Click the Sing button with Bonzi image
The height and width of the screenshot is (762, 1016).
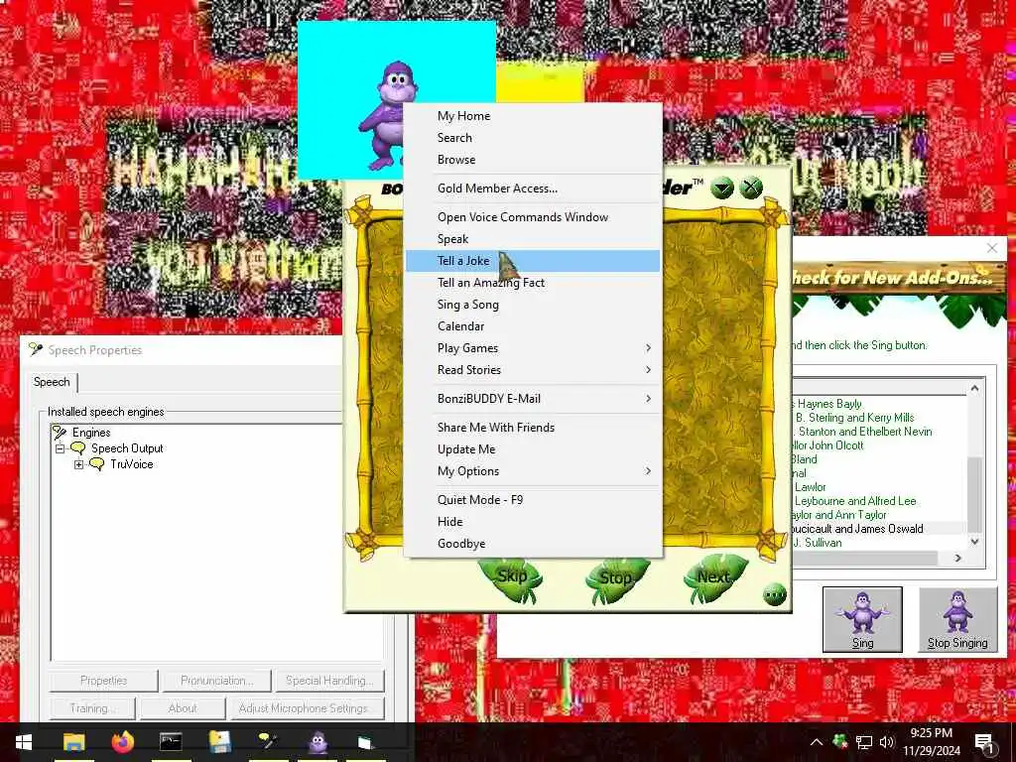pos(862,619)
